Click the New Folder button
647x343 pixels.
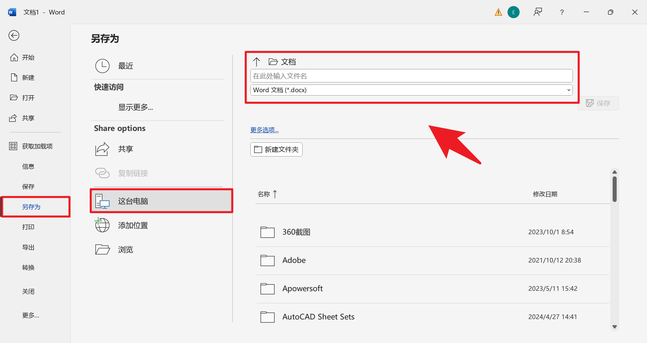[276, 149]
